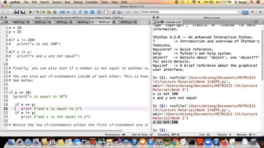Create a new file with toolbar icon
The width and height of the screenshot is (264, 148).
point(5,12)
